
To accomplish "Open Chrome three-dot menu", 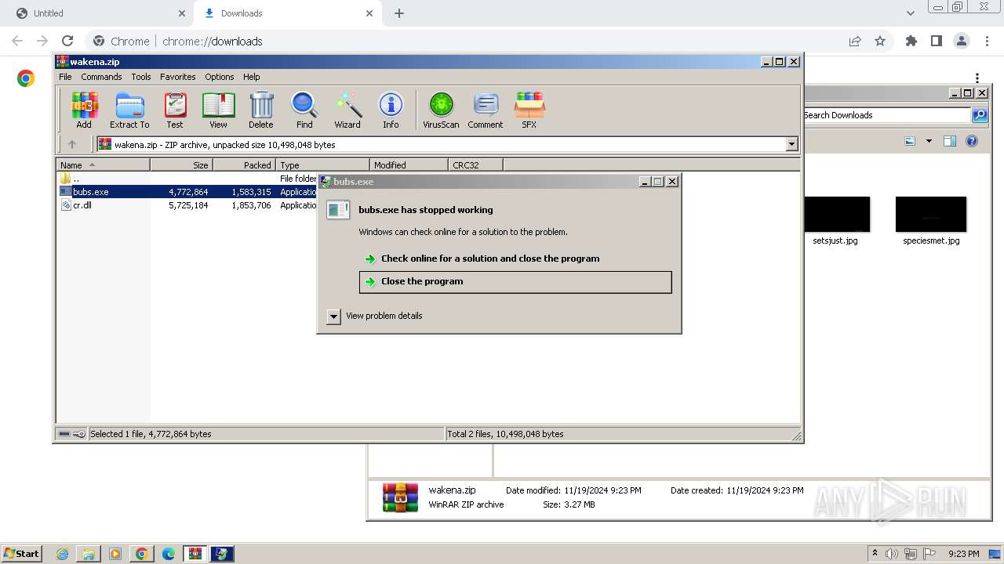I will pos(987,42).
